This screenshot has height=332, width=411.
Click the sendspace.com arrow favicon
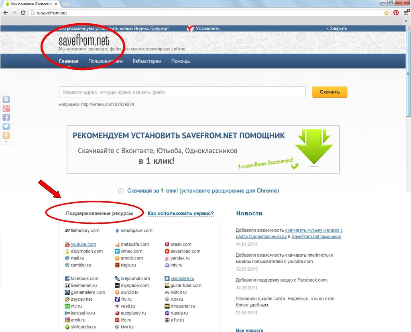[117, 231]
